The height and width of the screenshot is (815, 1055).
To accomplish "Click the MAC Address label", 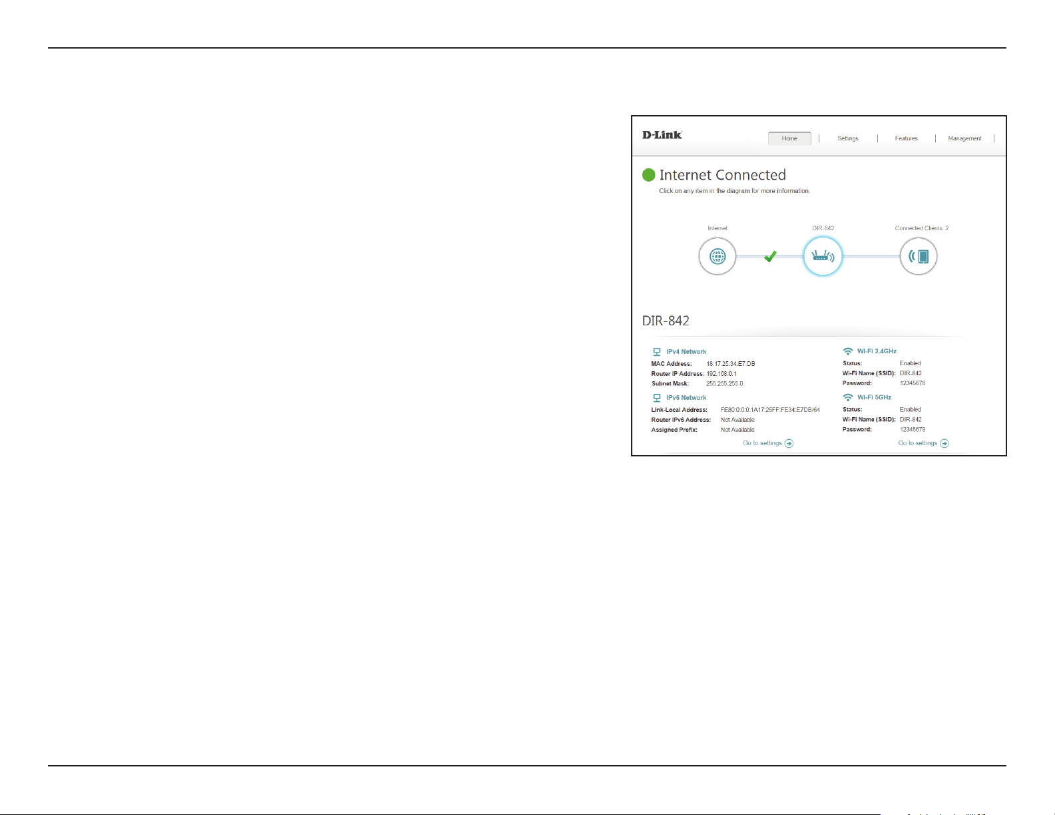I will coord(671,364).
